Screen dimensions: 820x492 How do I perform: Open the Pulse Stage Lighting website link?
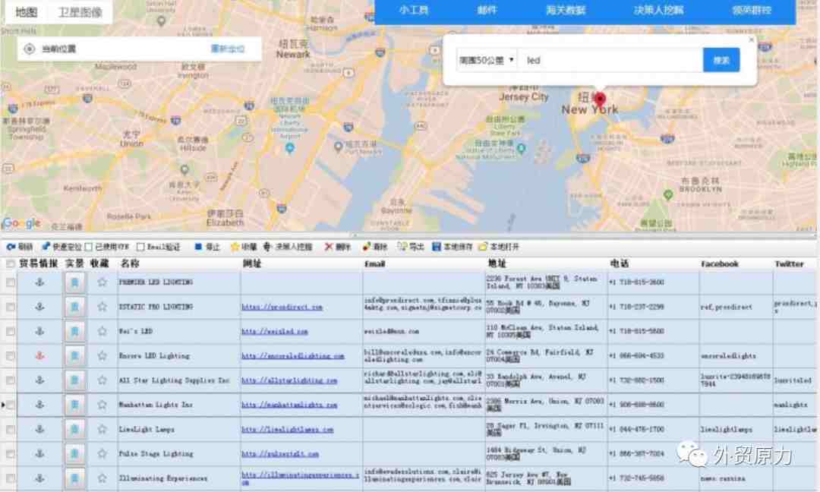point(280,454)
